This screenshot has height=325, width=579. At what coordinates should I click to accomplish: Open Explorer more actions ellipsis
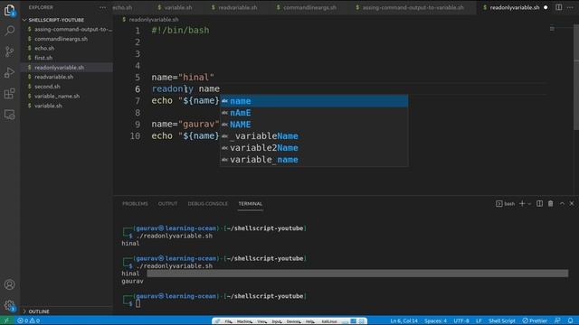tap(102, 7)
